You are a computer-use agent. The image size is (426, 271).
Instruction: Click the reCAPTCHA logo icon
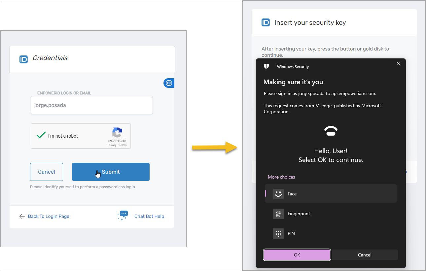117,133
